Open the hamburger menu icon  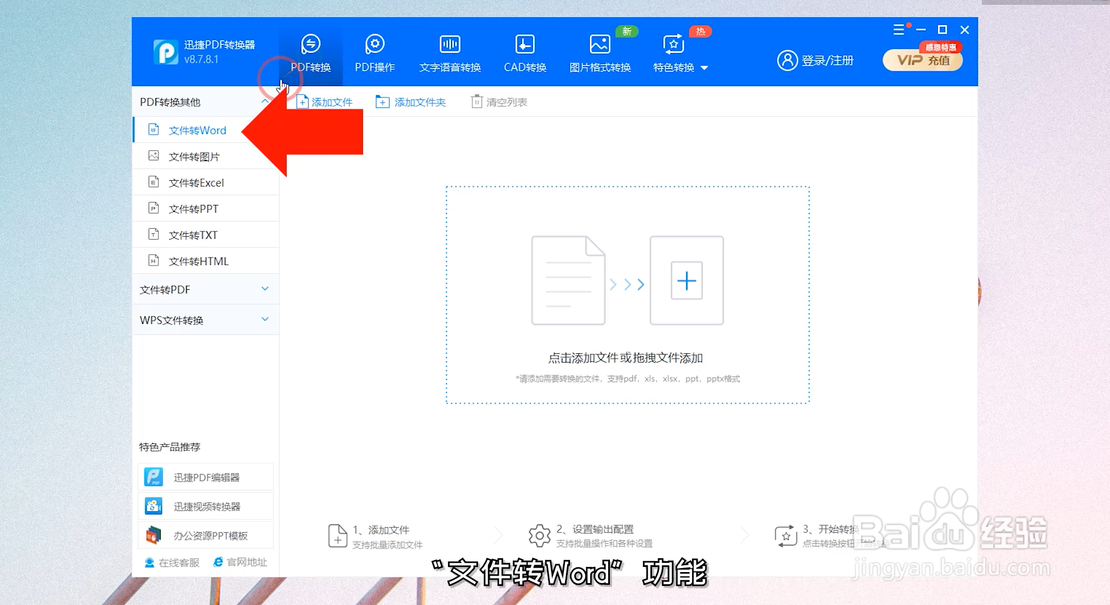point(898,29)
